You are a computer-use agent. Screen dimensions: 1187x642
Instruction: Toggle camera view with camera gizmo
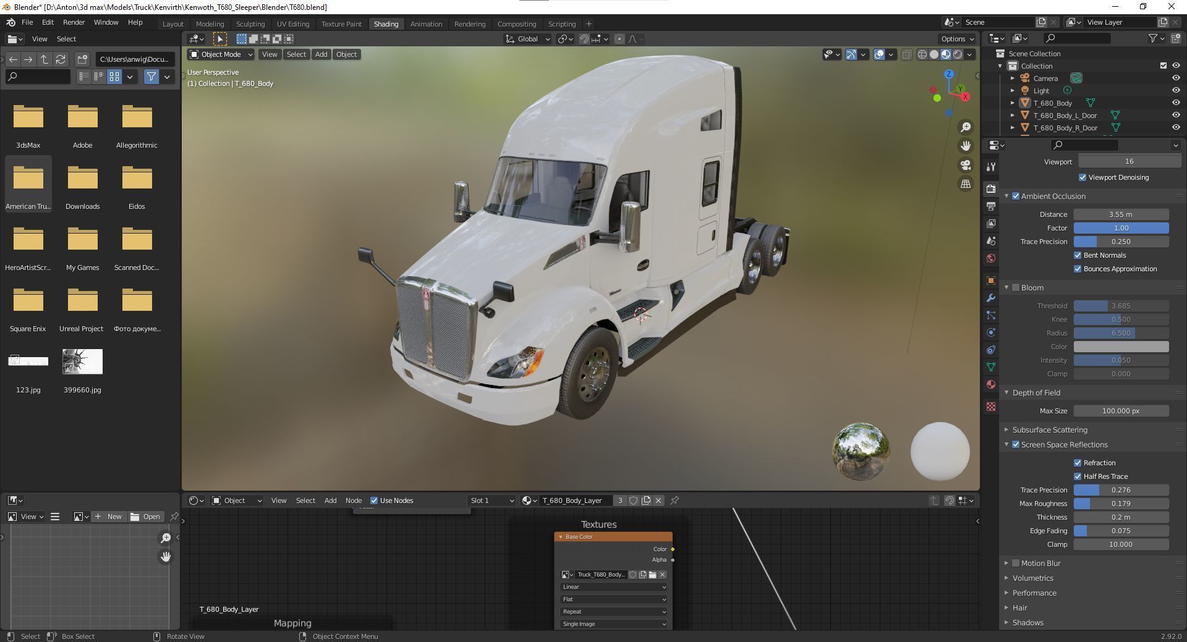(965, 165)
